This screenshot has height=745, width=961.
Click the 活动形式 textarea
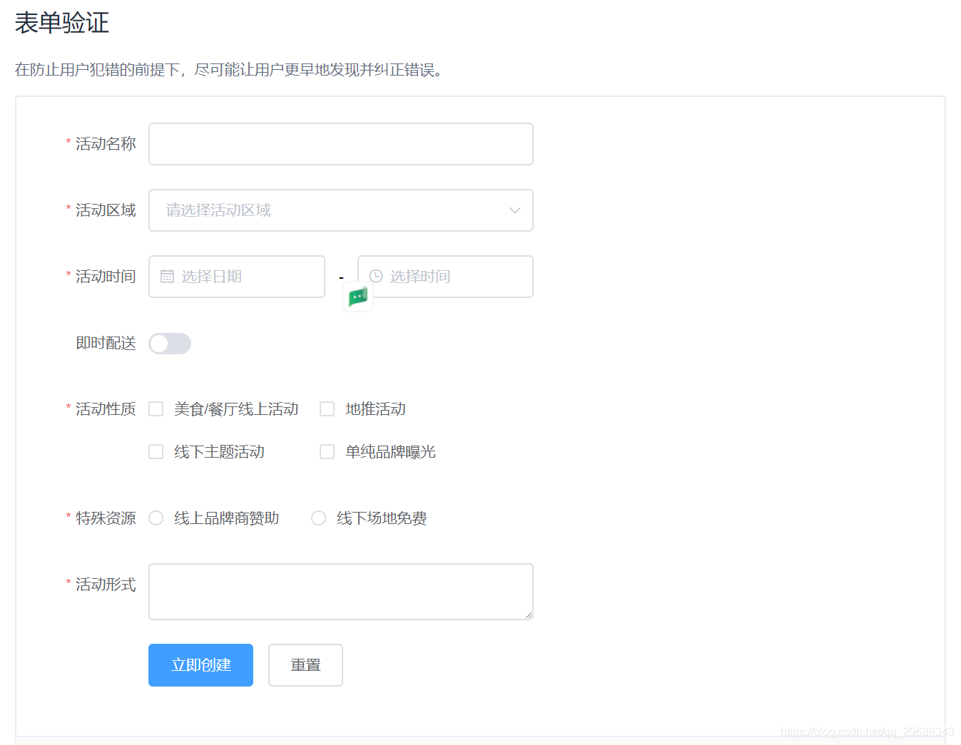pos(340,591)
